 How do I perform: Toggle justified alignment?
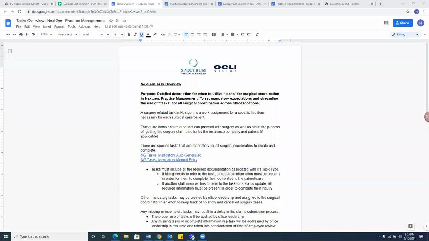[205, 34]
